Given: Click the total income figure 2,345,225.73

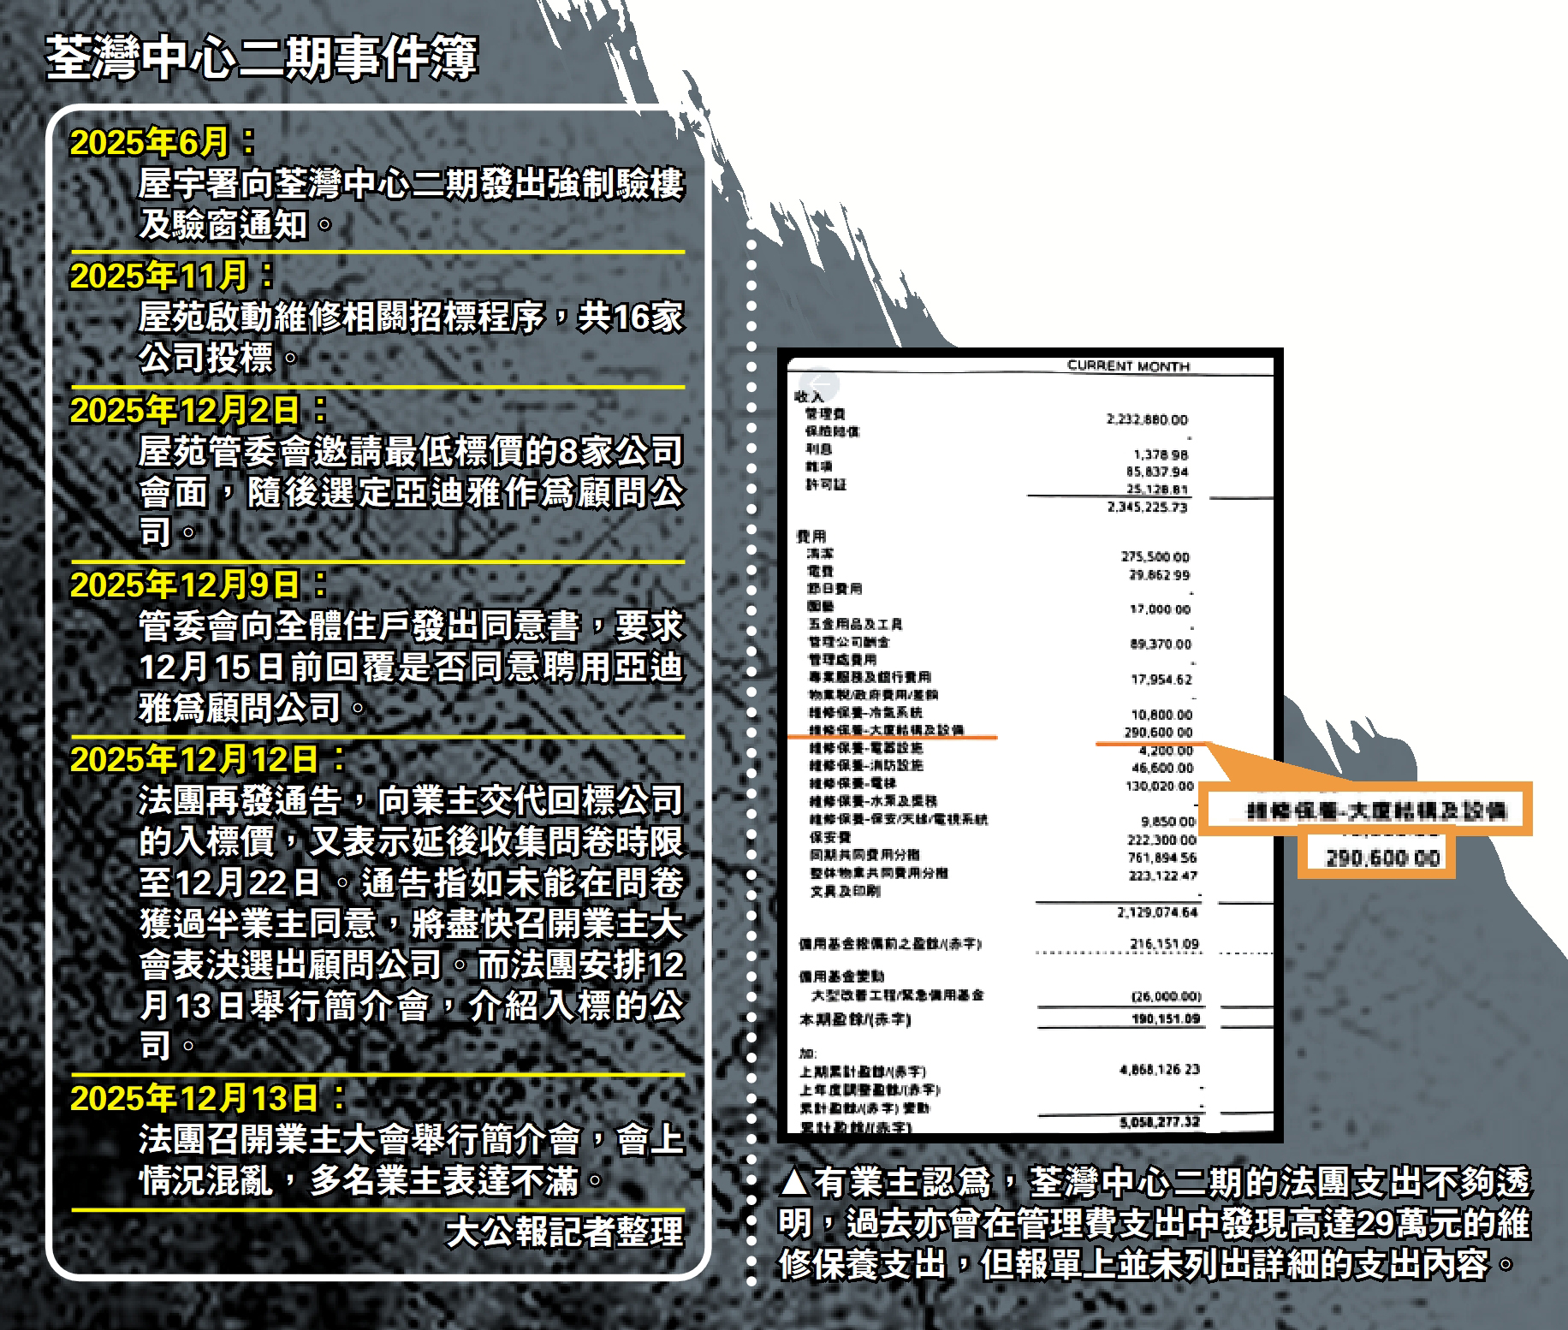Looking at the screenshot, I should 1146,508.
